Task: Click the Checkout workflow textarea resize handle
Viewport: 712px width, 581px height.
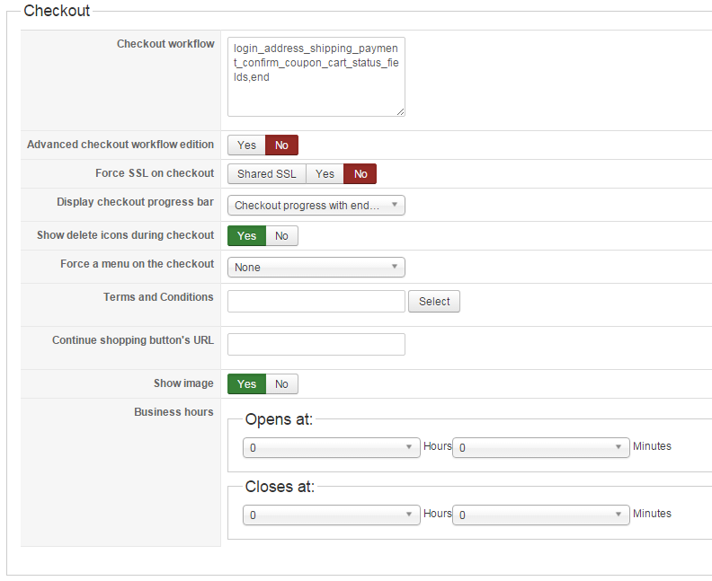Action: (401, 112)
